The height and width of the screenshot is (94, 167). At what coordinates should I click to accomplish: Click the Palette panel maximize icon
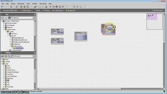35,53
